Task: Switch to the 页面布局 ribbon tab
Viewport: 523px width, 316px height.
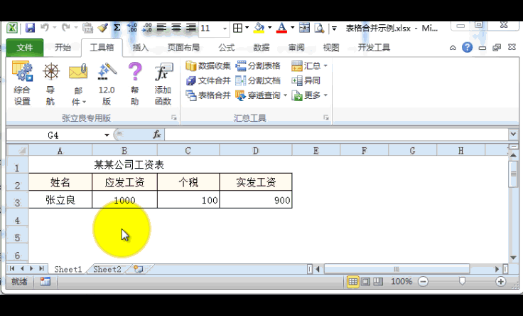Action: pos(183,48)
